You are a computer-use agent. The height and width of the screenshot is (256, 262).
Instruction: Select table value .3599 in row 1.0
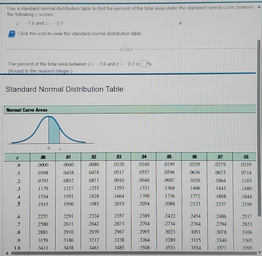point(246,248)
